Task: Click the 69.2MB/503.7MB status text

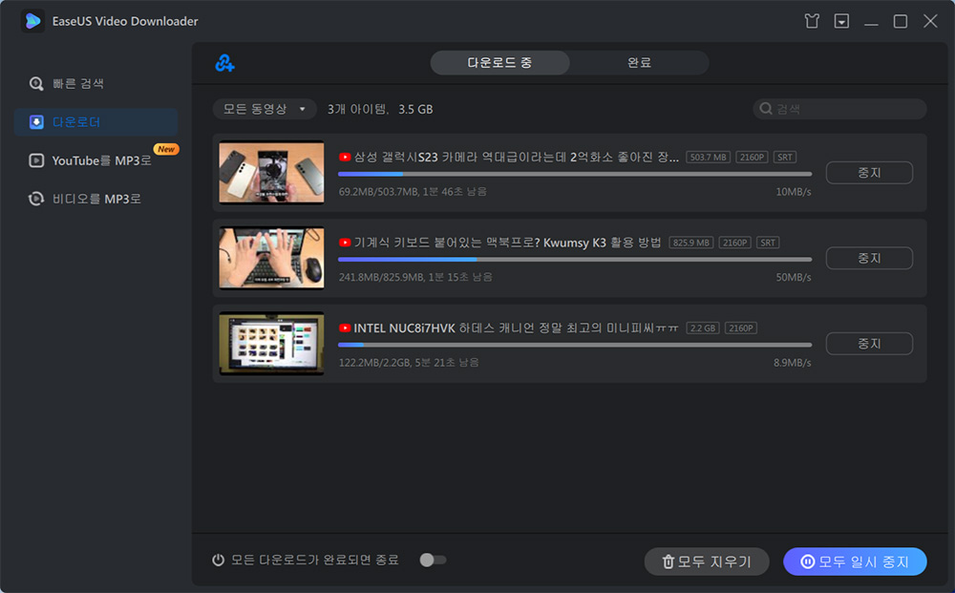Action: (x=413, y=192)
